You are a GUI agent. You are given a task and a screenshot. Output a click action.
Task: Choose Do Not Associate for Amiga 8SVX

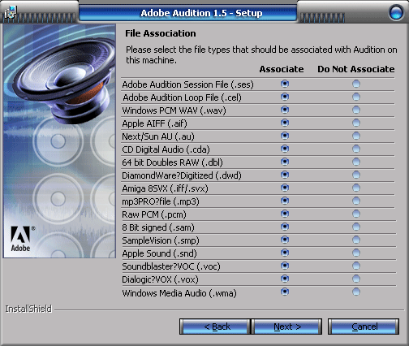[x=356, y=188]
